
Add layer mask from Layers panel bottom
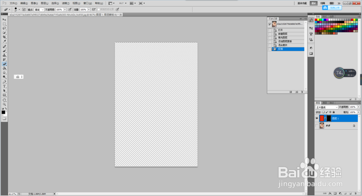pyautogui.click(x=335, y=193)
